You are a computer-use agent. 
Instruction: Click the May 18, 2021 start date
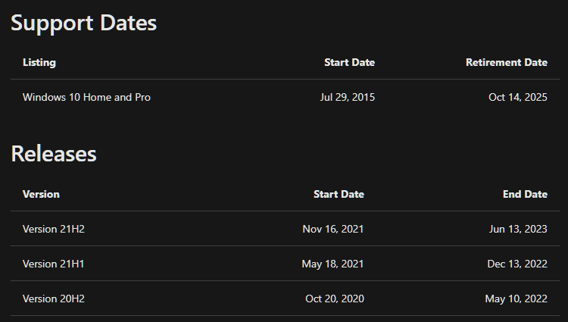coord(332,264)
